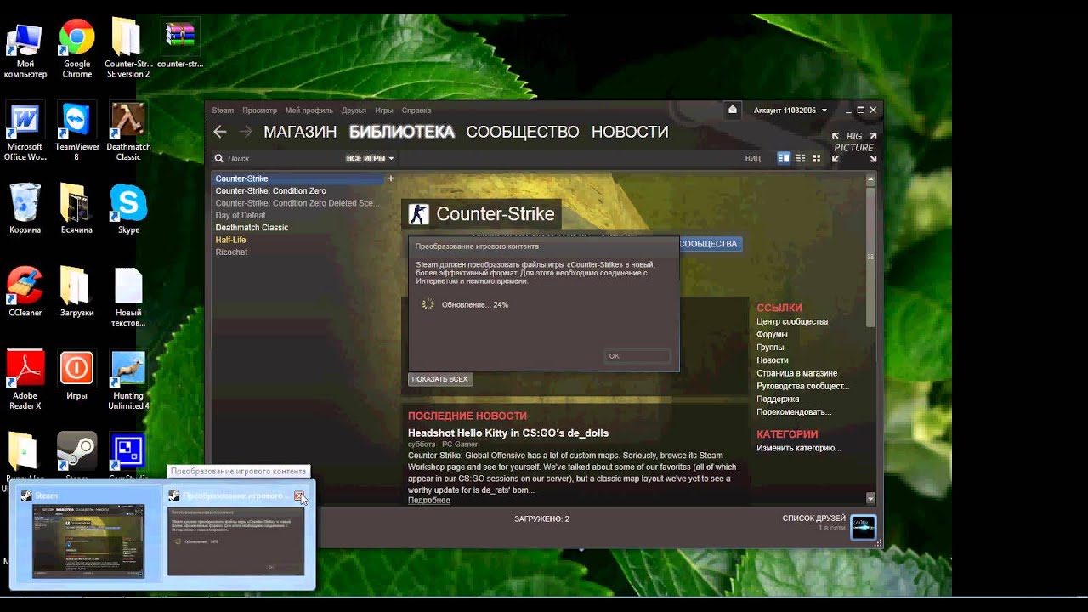
Task: Open Страница в магазине link
Action: coord(796,373)
